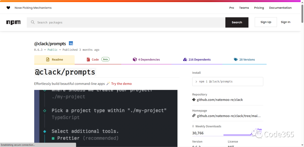
Task: Open the npm logo home link
Action: (x=14, y=22)
